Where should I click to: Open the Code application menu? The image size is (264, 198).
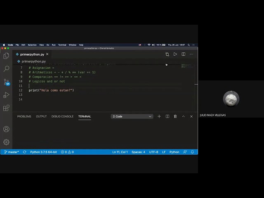pos(10,45)
